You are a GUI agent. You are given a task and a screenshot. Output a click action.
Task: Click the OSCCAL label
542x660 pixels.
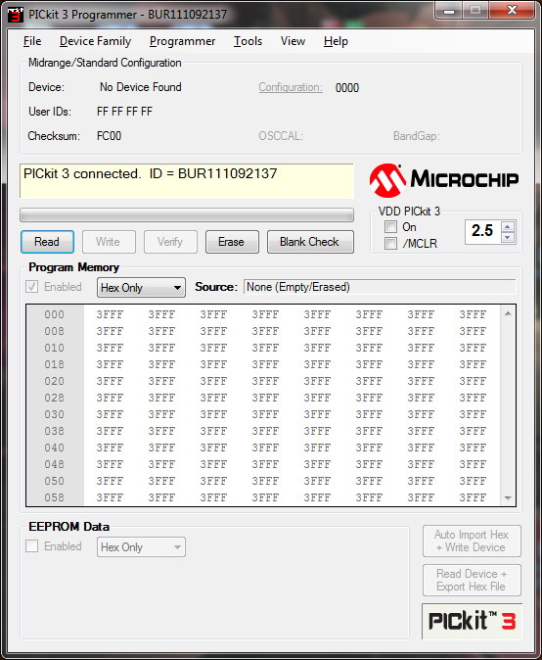coord(281,136)
